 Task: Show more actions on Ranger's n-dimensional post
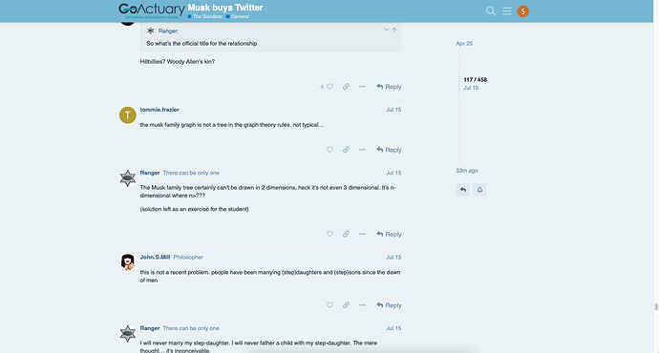(362, 234)
